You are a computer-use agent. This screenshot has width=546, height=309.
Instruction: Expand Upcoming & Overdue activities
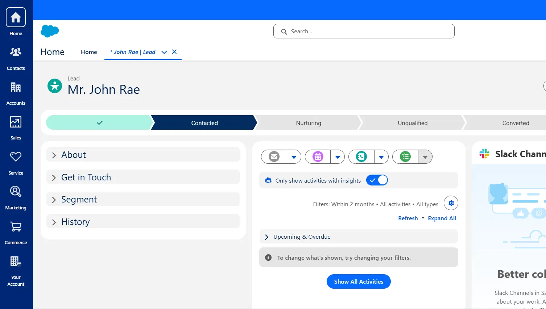pyautogui.click(x=359, y=237)
